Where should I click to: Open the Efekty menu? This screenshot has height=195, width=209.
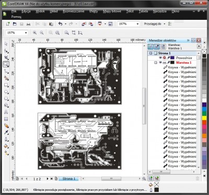(x=94, y=12)
